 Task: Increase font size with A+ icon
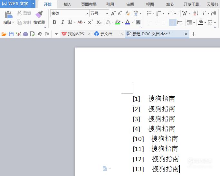[113, 13]
